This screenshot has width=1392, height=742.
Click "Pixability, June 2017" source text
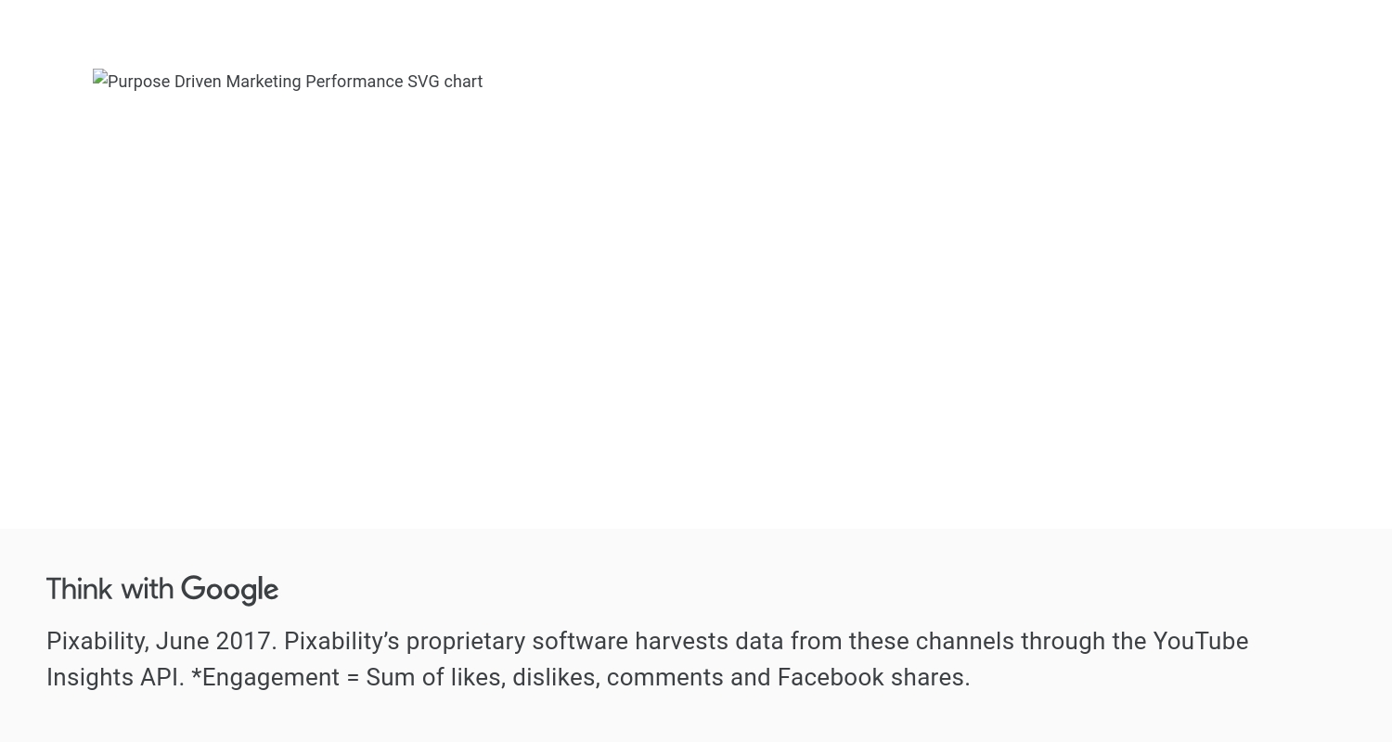161,641
